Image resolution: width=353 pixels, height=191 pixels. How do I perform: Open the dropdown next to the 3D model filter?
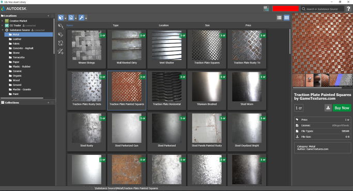[x=65, y=18]
